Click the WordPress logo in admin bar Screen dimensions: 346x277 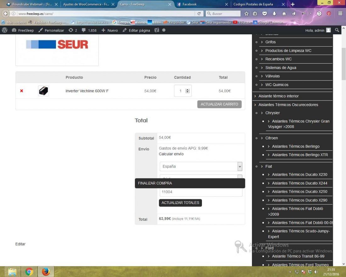(4, 30)
